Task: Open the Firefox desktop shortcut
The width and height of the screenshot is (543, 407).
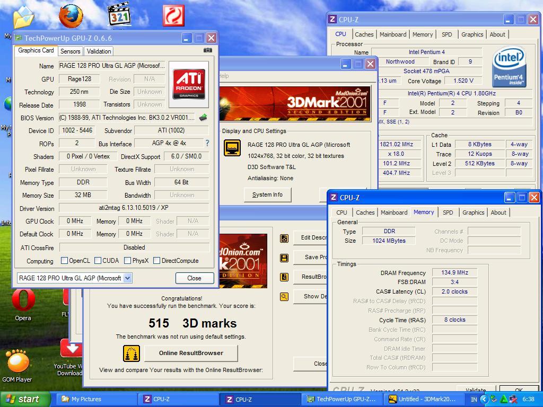Action: [x=71, y=15]
